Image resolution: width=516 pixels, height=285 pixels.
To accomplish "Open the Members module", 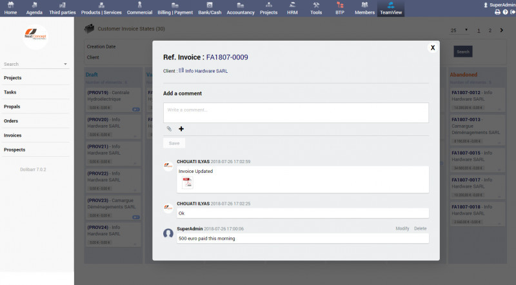I will click(364, 8).
